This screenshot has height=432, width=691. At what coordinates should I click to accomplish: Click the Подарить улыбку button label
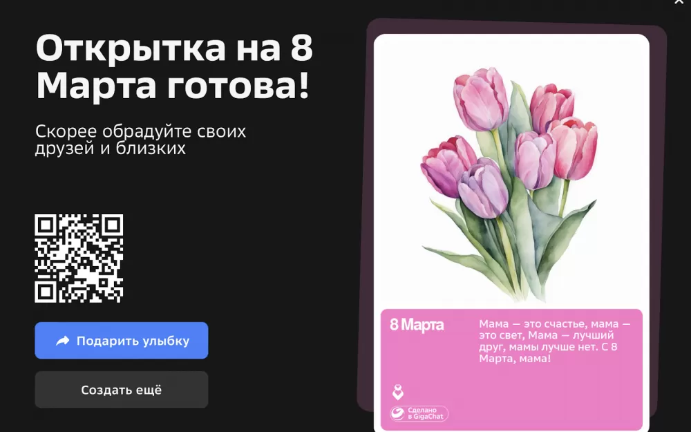[133, 341]
